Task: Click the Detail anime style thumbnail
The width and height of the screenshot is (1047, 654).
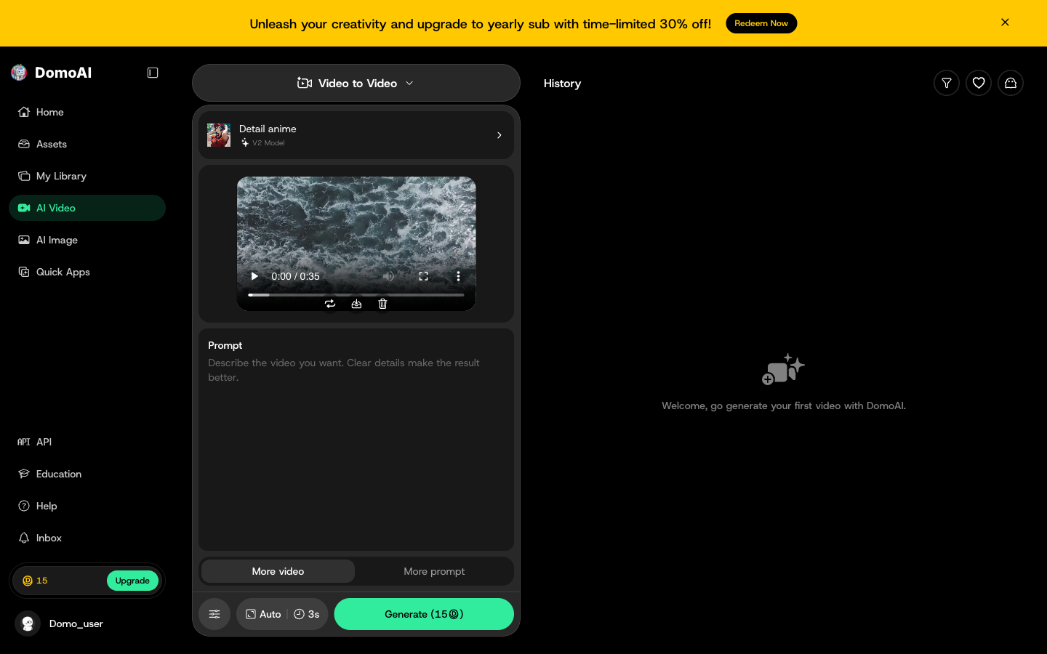Action: click(219, 135)
